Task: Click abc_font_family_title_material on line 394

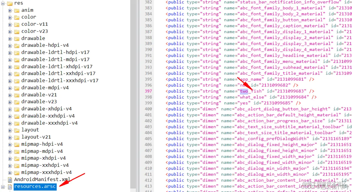Action: (280, 73)
